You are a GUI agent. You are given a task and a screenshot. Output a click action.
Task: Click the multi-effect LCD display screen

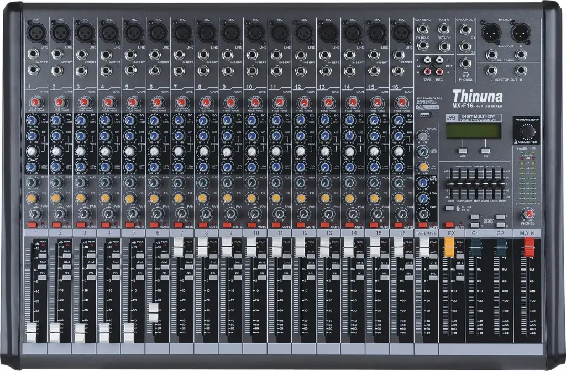click(x=474, y=132)
